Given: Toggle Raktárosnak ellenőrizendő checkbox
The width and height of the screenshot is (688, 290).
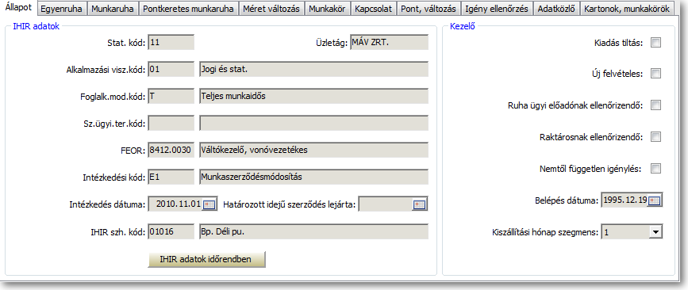Looking at the screenshot, I should [x=655, y=136].
